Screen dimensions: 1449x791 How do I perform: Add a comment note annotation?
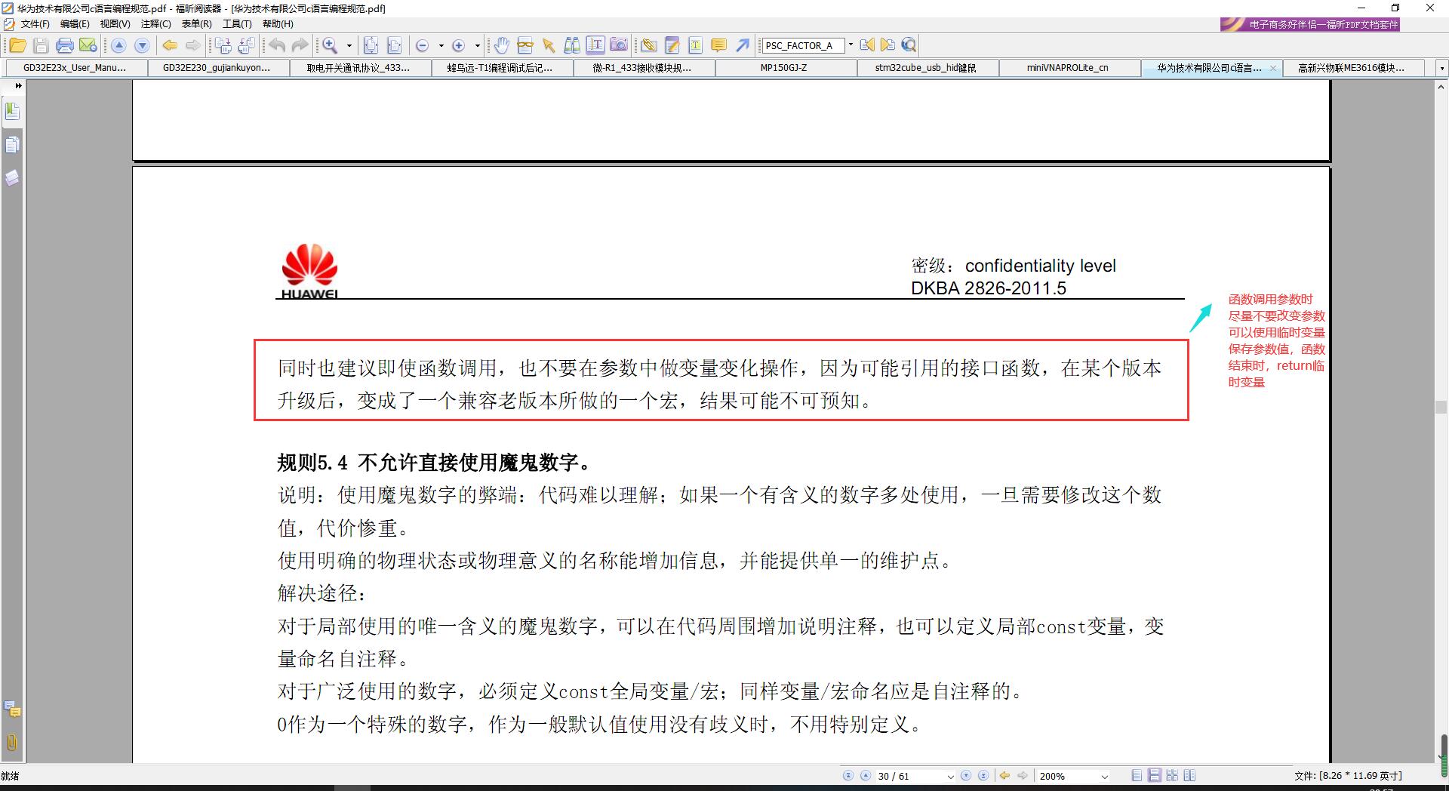pos(718,45)
